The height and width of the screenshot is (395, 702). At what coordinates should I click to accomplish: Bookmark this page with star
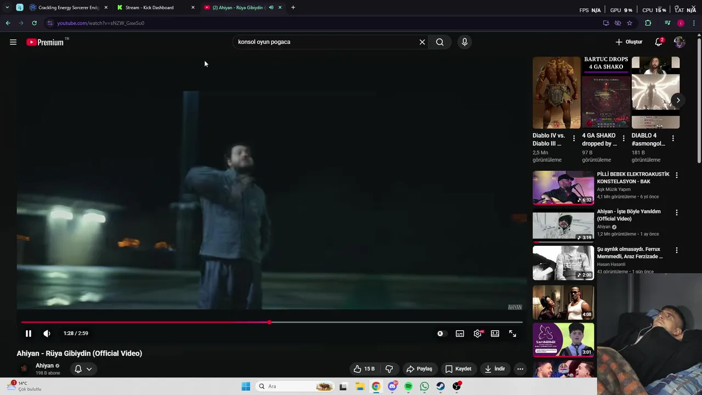(x=630, y=23)
